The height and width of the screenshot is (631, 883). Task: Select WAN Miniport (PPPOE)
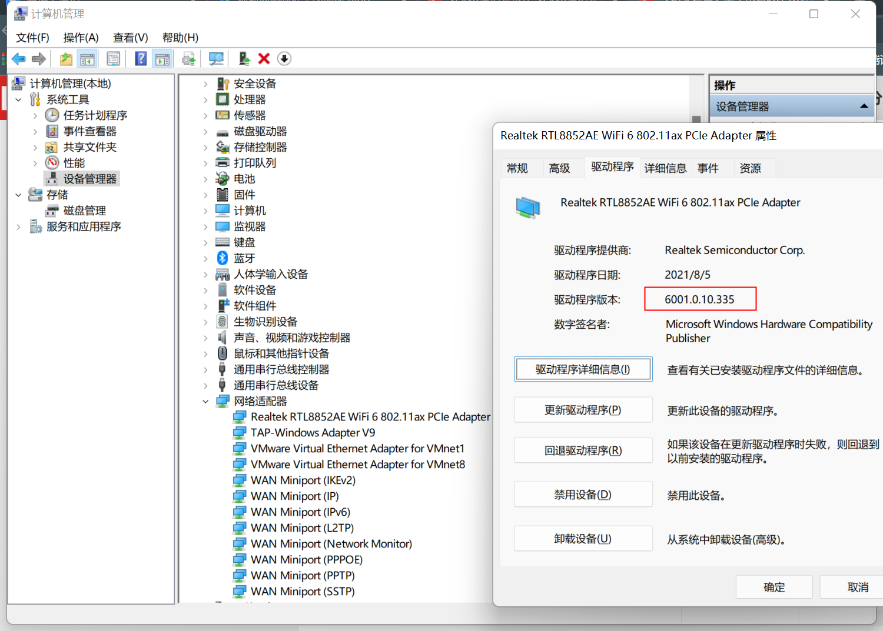tap(307, 560)
